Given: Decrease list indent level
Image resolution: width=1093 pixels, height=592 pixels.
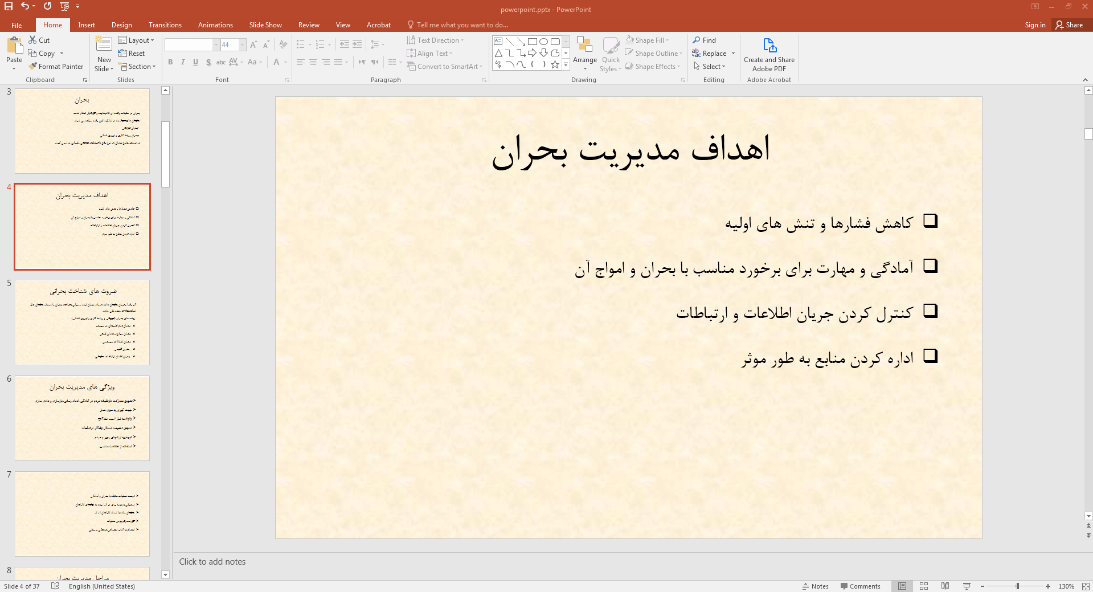Looking at the screenshot, I should (344, 44).
